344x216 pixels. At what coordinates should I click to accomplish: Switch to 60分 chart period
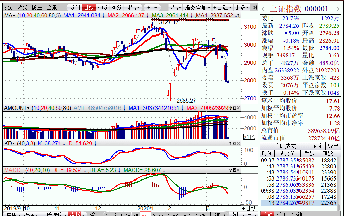pyautogui.click(x=103, y=8)
